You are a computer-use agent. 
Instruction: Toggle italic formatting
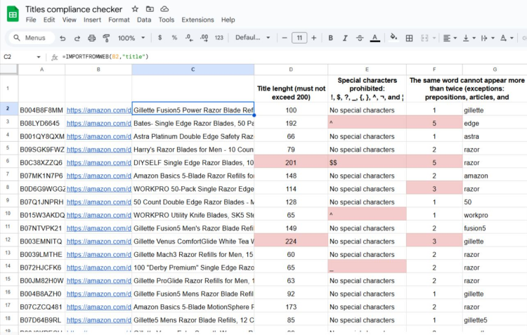coord(345,38)
